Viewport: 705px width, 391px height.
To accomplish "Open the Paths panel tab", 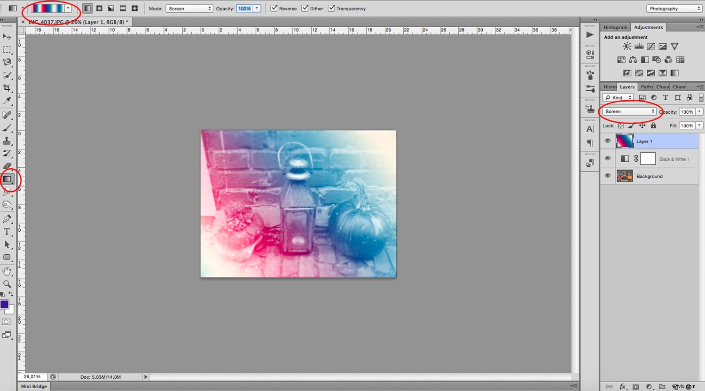I will [646, 86].
